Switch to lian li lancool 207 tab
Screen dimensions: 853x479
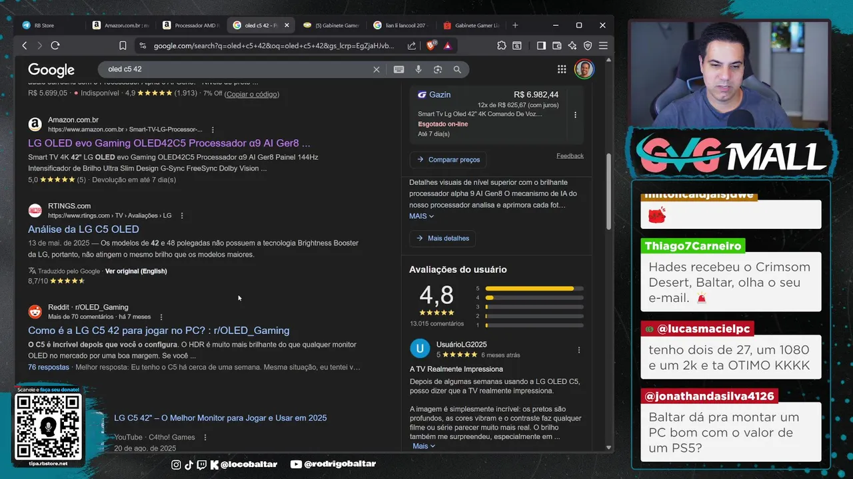(x=401, y=25)
